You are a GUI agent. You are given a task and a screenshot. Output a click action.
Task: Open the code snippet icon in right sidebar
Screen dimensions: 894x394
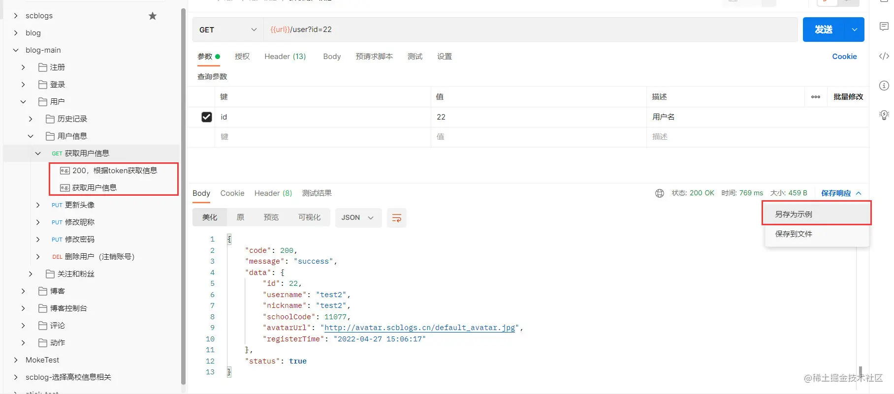pyautogui.click(x=884, y=56)
